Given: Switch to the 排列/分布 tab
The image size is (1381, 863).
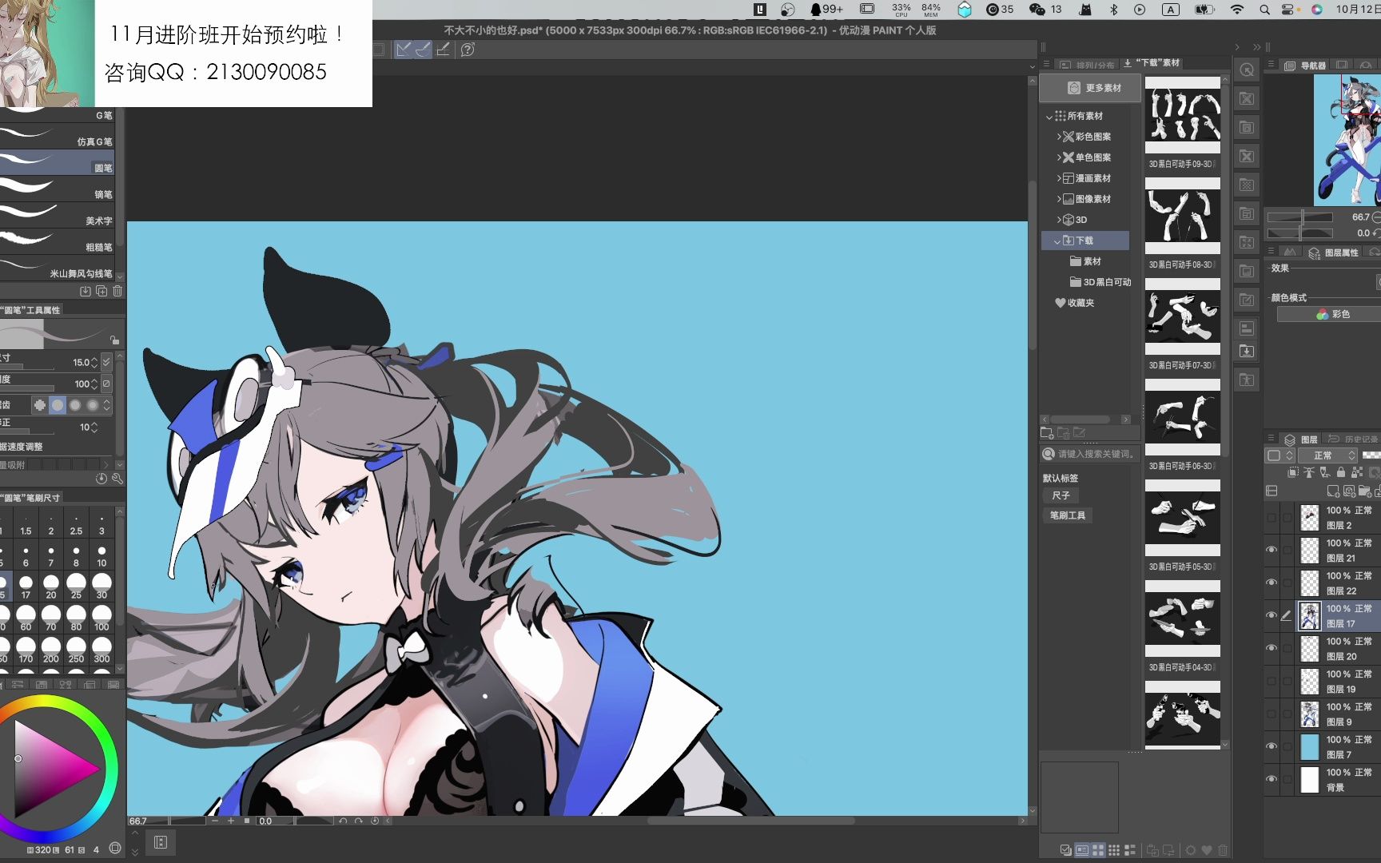Looking at the screenshot, I should (1087, 65).
